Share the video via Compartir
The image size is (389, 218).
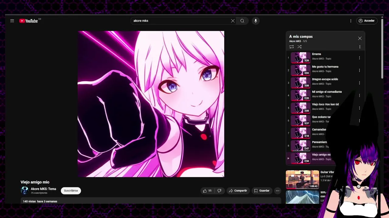pyautogui.click(x=238, y=191)
